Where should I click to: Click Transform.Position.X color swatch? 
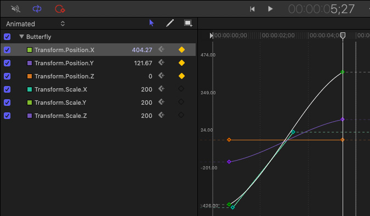30,50
